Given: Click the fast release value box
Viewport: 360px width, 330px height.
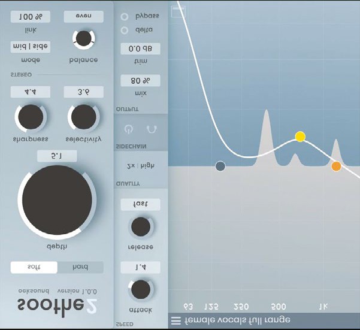Looking at the screenshot, I should (140, 204).
